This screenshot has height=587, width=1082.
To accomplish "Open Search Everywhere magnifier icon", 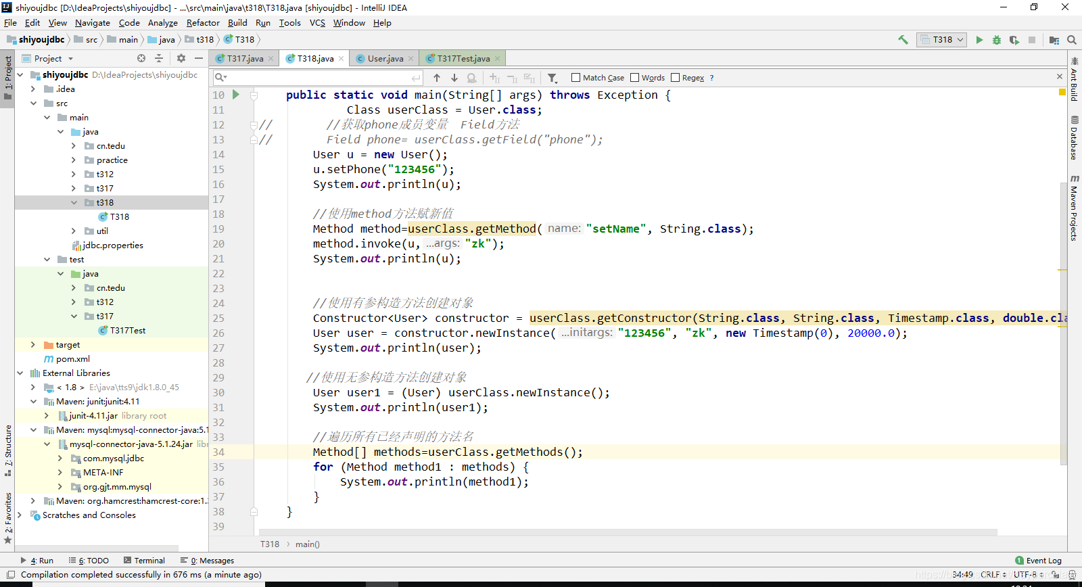I will (1072, 40).
